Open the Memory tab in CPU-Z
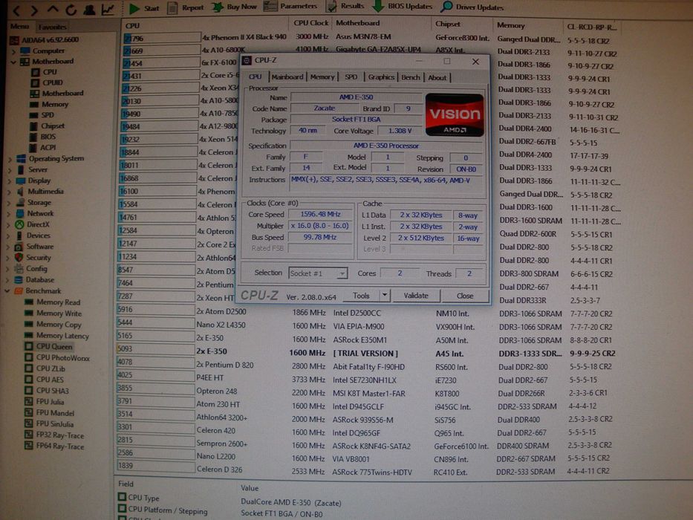Viewport: 693px width, 520px height. 322,77
